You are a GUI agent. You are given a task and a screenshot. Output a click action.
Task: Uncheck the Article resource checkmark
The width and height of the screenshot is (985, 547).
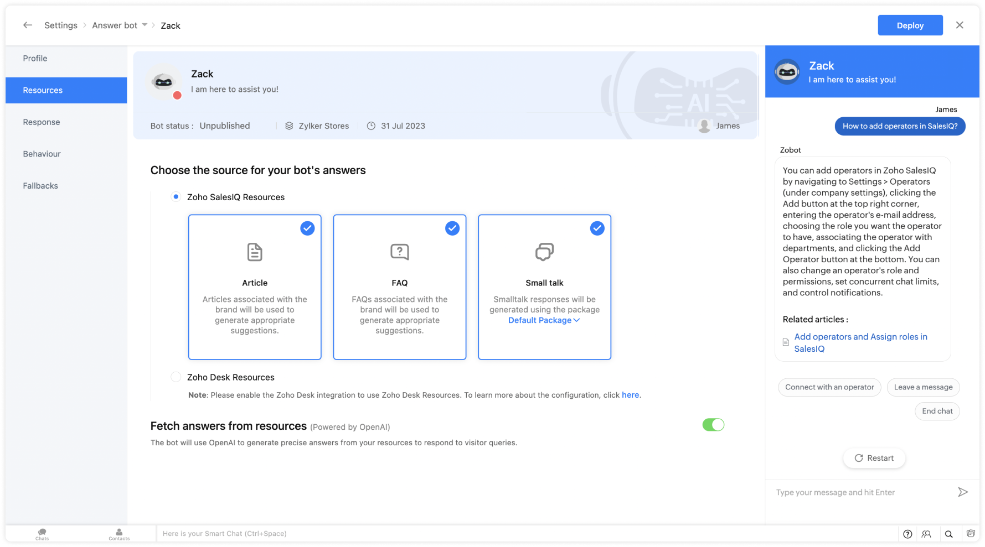tap(307, 228)
